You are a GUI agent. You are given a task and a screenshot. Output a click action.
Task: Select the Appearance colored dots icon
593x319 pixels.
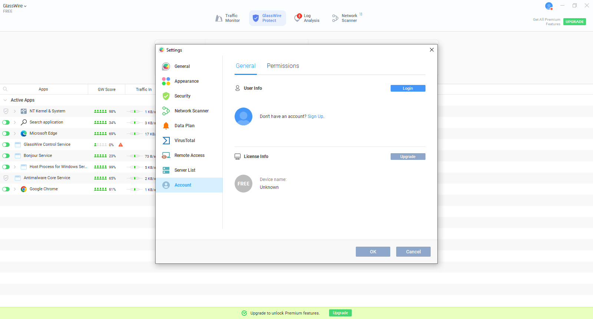[x=166, y=81]
